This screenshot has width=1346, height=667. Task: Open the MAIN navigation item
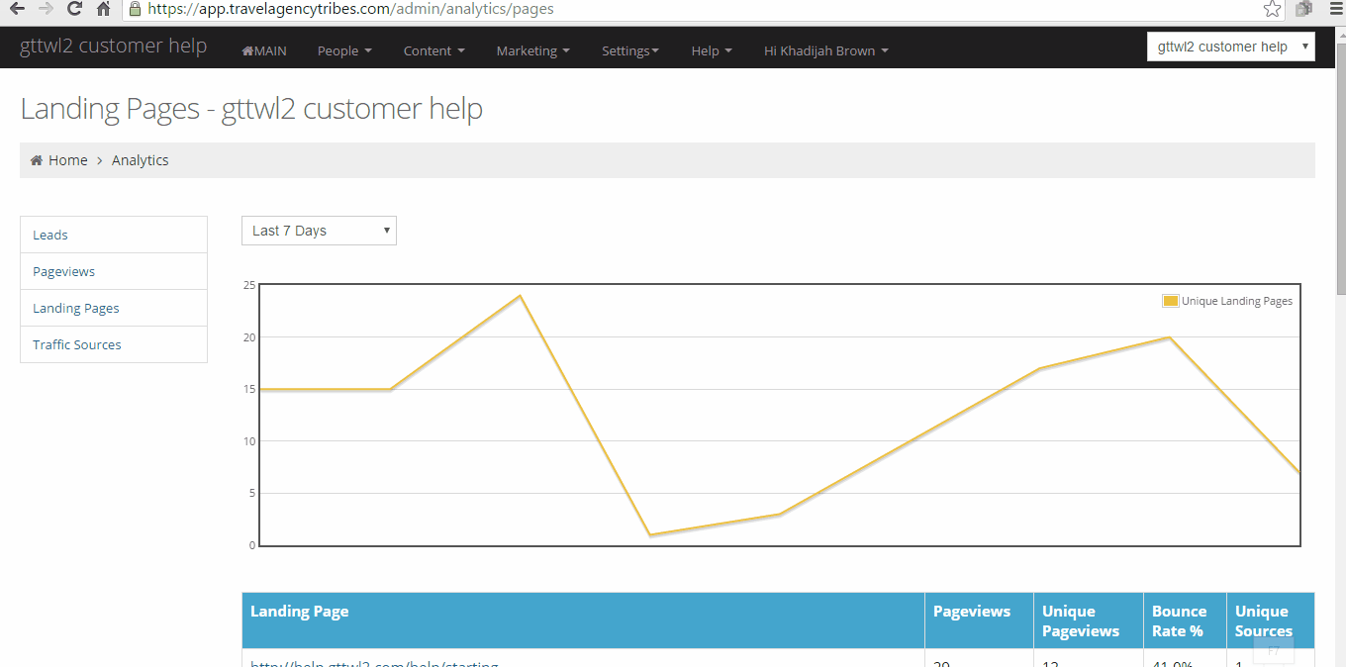[x=264, y=50]
